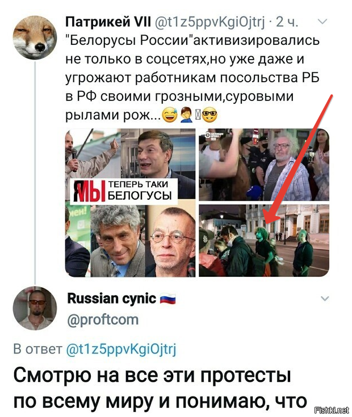Expand options chevron on Патрикей VII tweet
Image resolution: width=352 pixels, height=417 pixels.
(x=322, y=22)
